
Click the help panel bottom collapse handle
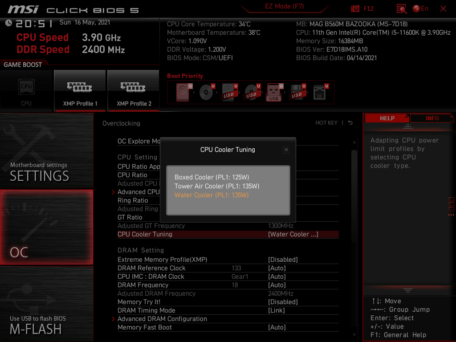[x=408, y=290]
